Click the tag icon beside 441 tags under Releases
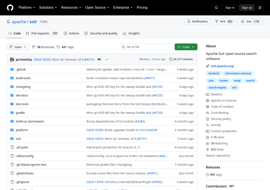Screen dimensions: 270x190 tap(208, 175)
